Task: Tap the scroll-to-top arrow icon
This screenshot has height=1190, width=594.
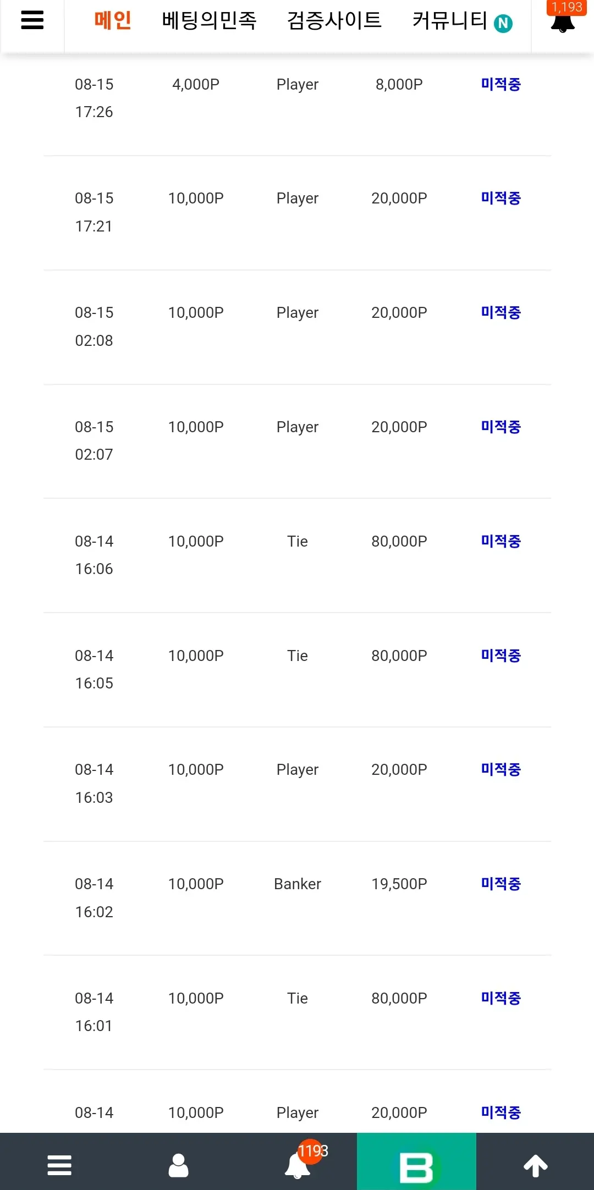Action: pos(535,1165)
